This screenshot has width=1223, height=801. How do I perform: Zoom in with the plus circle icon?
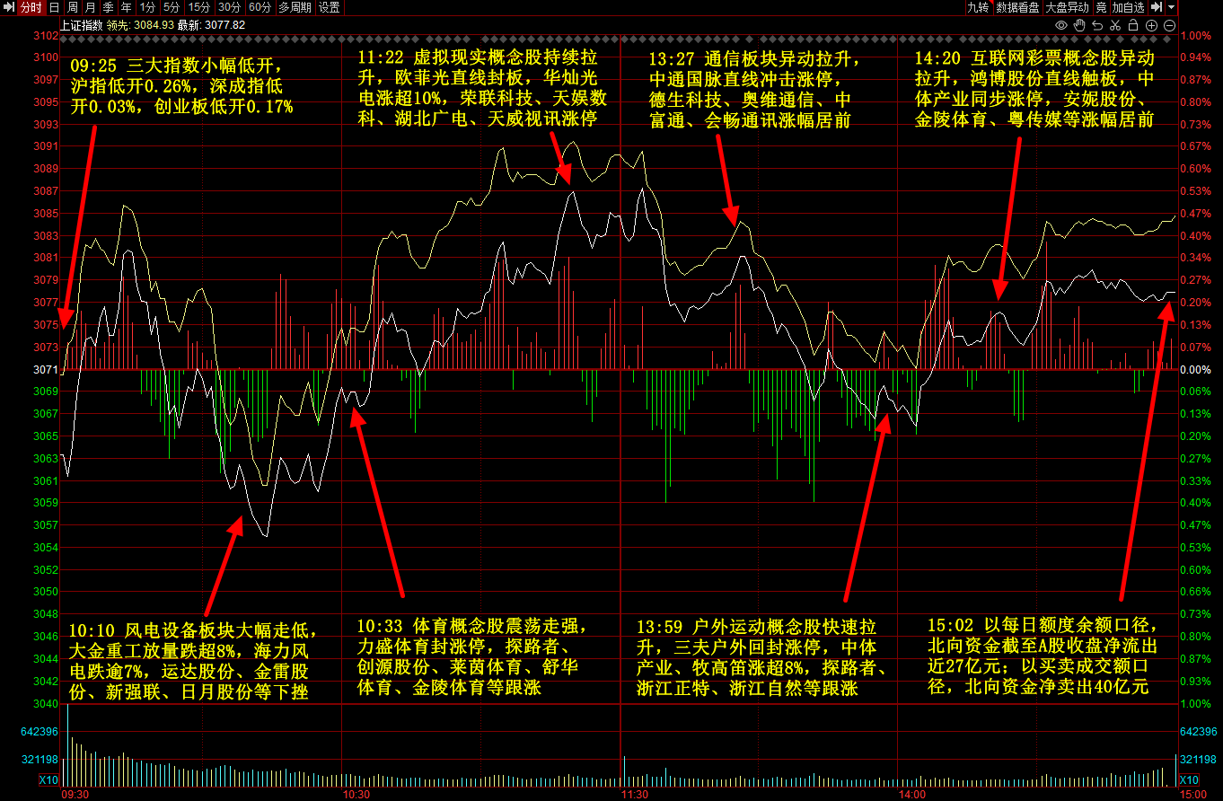tap(1151, 26)
